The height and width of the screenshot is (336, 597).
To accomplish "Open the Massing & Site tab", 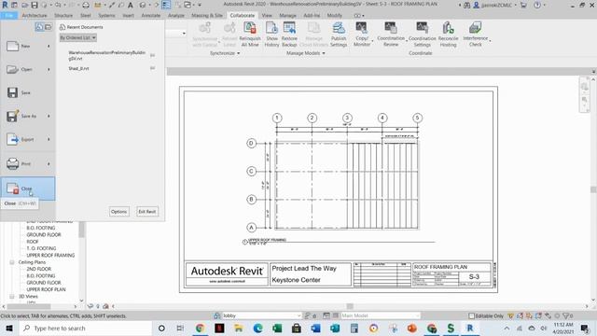I will pos(207,16).
